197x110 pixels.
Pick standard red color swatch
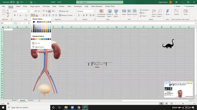[34, 39]
